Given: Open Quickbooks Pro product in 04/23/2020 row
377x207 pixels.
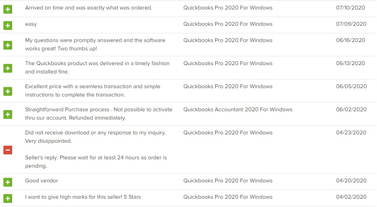Looking at the screenshot, I should coord(227,133).
